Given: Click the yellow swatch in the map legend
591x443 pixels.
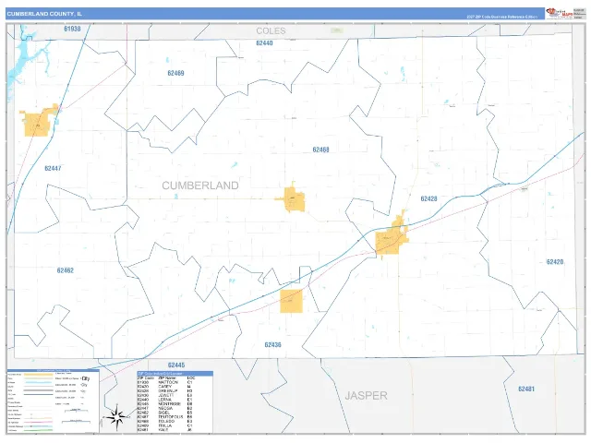Looking at the screenshot, I should point(39,375).
